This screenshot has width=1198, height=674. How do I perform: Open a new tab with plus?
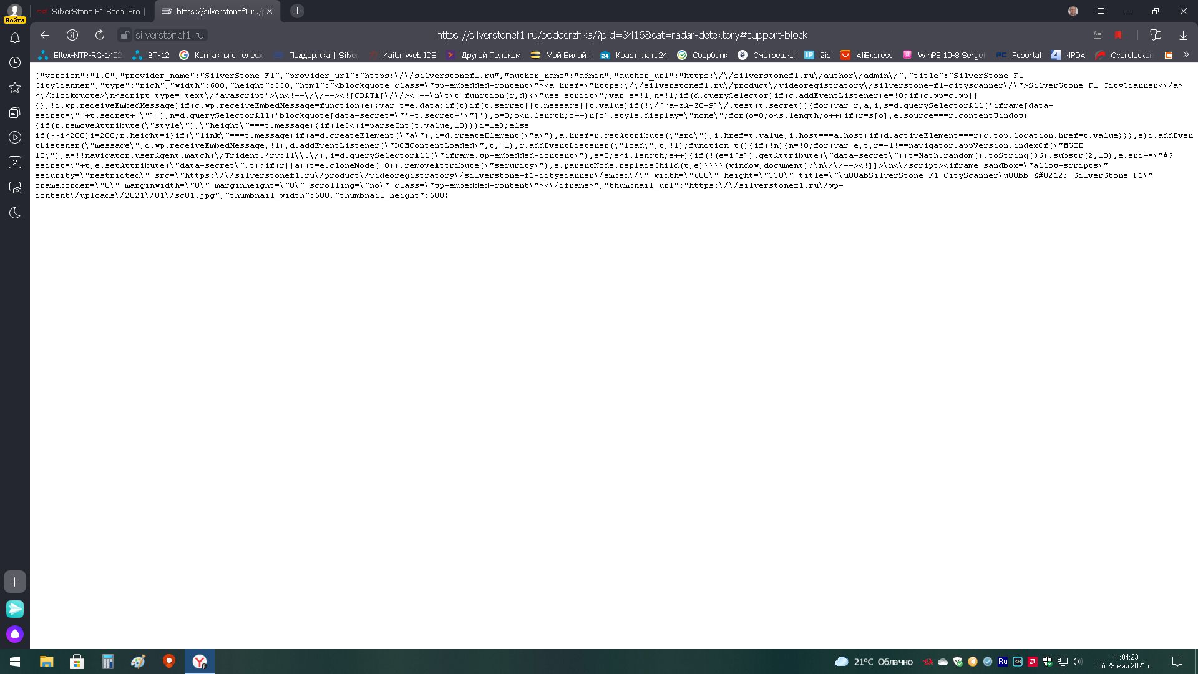[x=297, y=11]
